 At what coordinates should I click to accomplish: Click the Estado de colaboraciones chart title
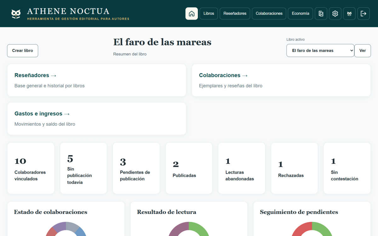pos(50,212)
